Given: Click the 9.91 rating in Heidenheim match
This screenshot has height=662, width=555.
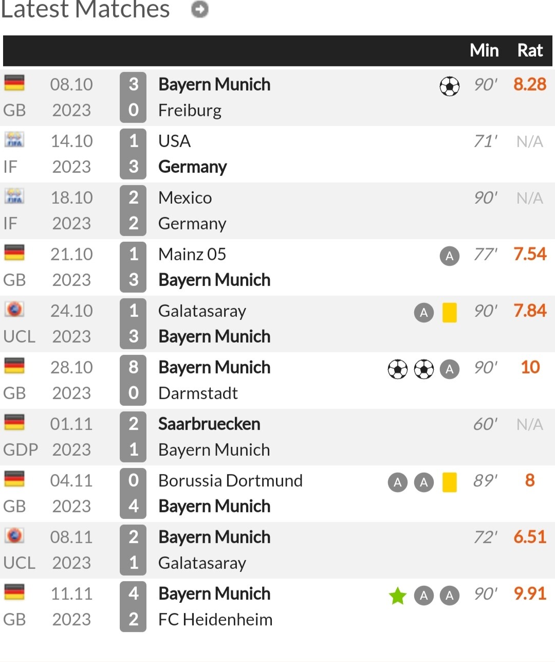Looking at the screenshot, I should (x=530, y=594).
